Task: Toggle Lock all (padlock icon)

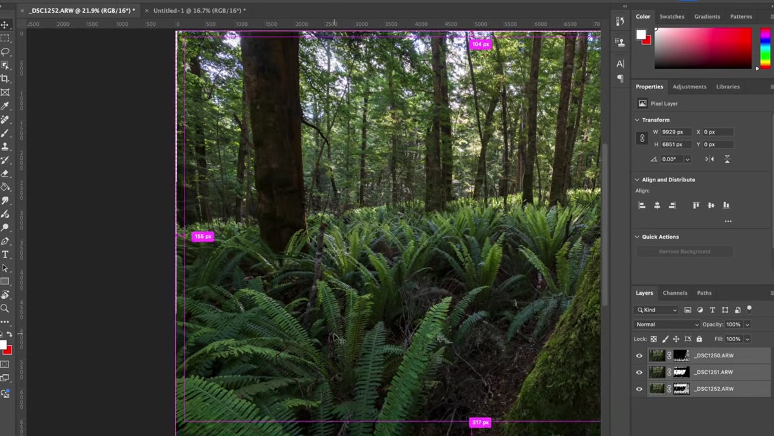Action: tap(699, 339)
